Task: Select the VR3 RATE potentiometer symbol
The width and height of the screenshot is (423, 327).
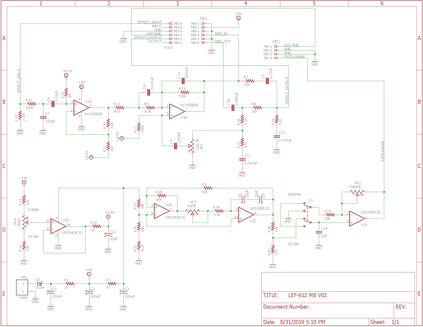Action: (193, 212)
